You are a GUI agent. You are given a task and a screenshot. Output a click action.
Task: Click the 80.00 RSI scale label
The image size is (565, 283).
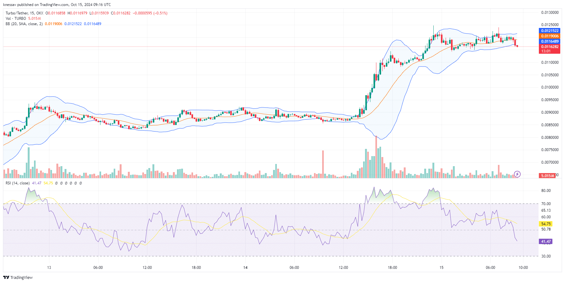pos(546,191)
